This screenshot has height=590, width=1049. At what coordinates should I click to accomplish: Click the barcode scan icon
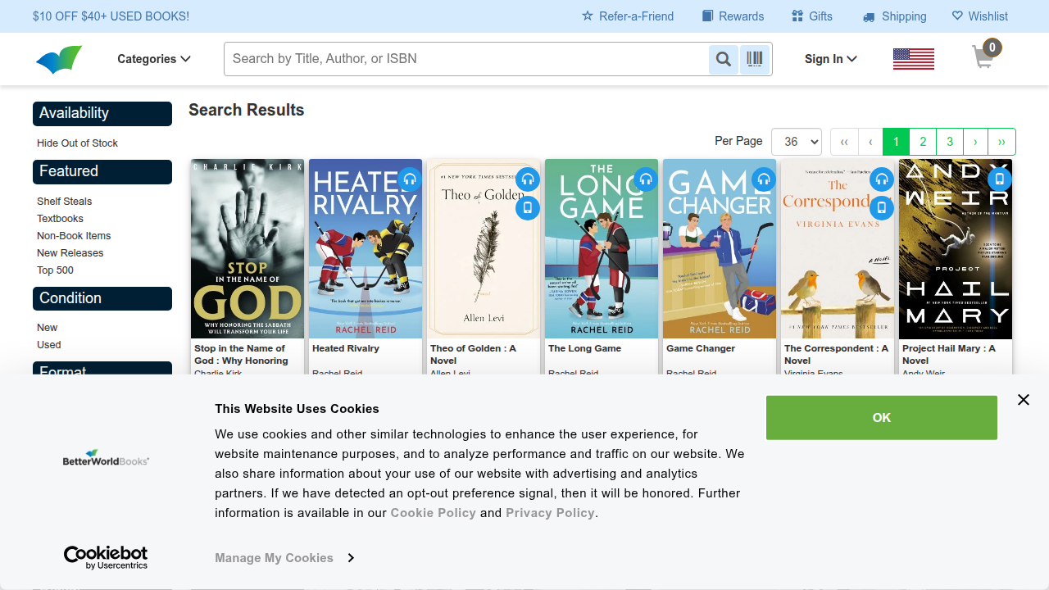point(755,59)
